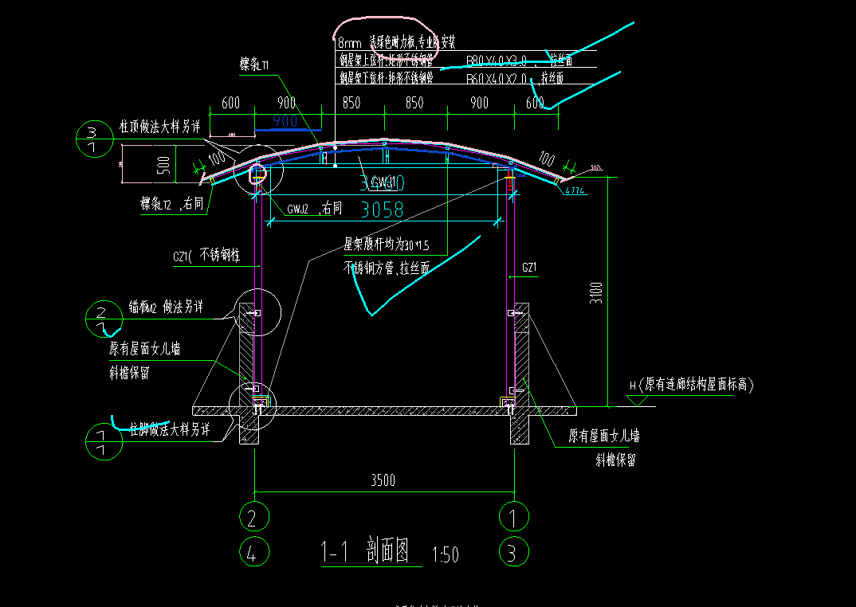Image resolution: width=856 pixels, height=607 pixels.
Task: Select the 'GZ1( 不锈钢柱' column label
Action: pos(206,255)
